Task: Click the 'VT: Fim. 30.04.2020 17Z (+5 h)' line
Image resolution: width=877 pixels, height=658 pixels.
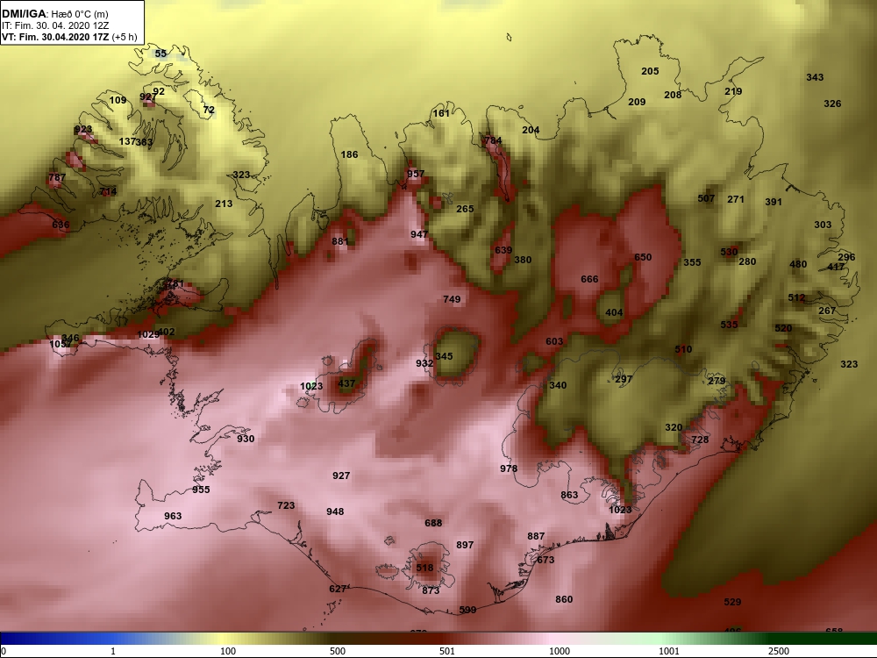Action: [x=69, y=38]
